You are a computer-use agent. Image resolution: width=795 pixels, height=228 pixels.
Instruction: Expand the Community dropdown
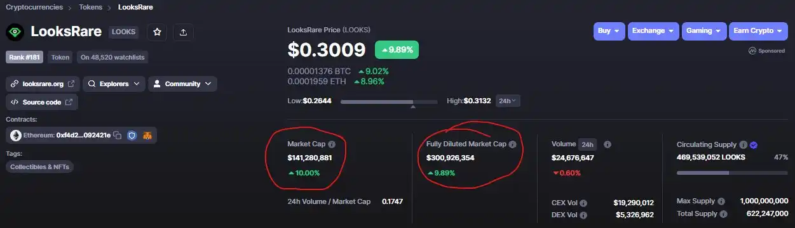[x=182, y=84]
